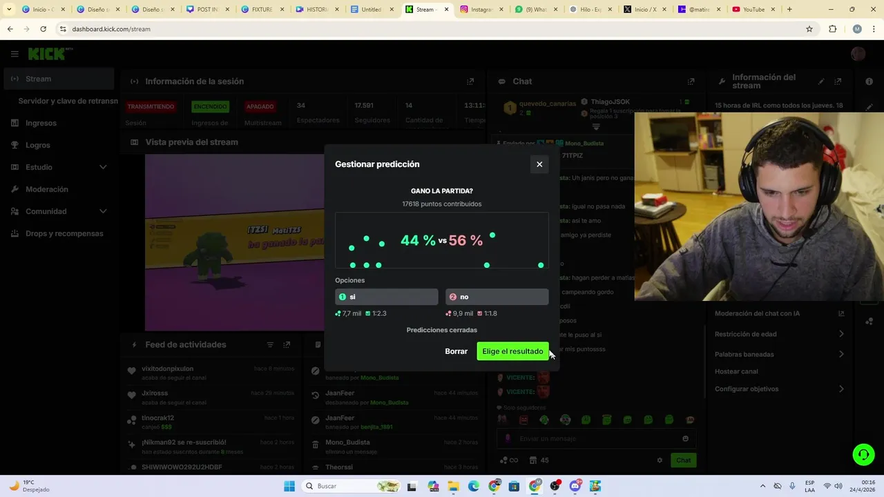This screenshot has width=884, height=497.
Task: Open the tab search dropdown arrow
Action: click(9, 10)
